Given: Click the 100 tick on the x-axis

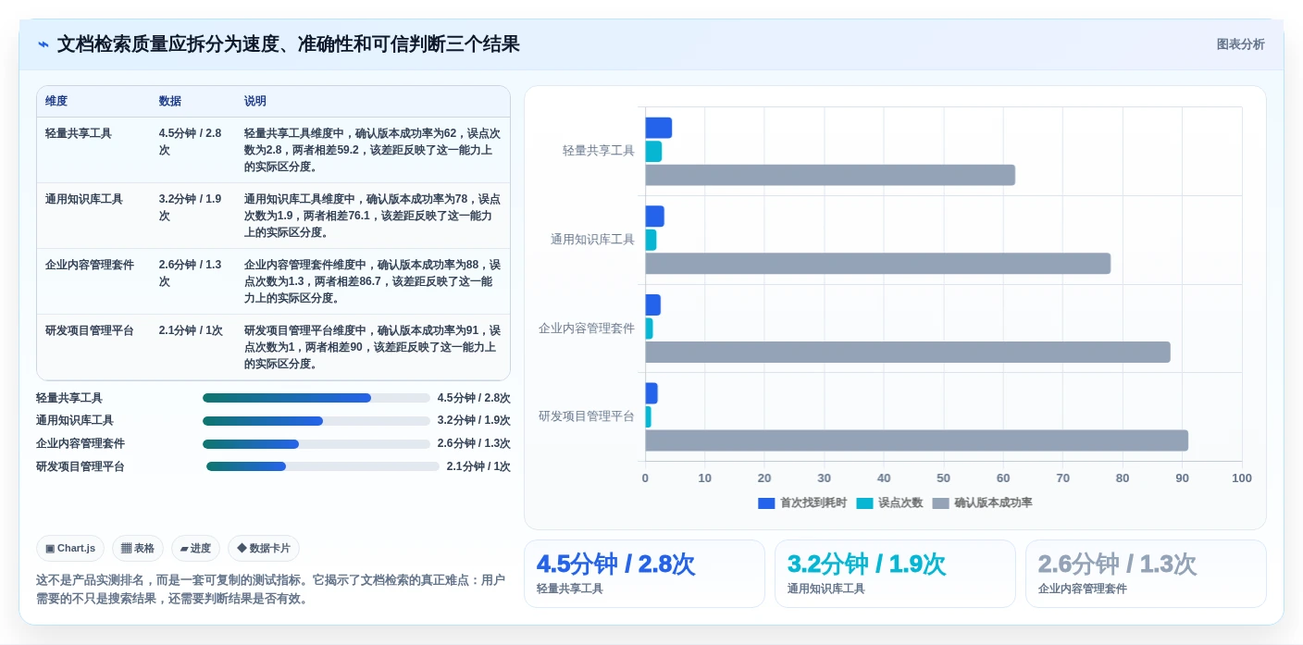Looking at the screenshot, I should 1242,478.
